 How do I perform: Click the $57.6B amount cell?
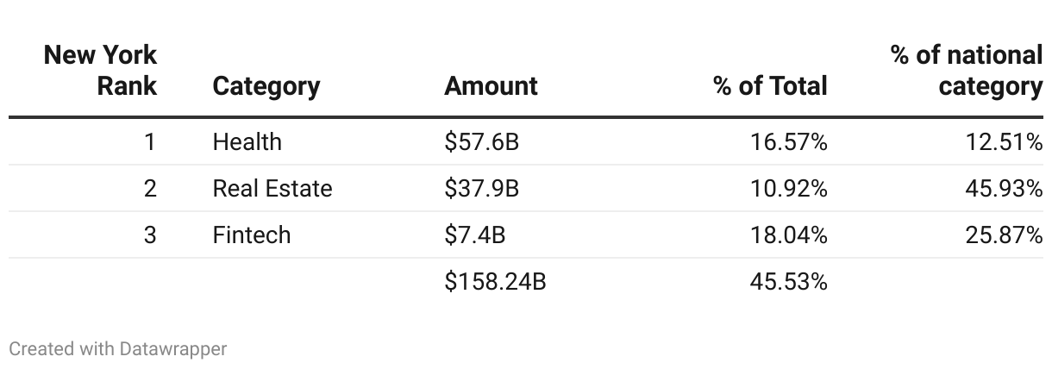pos(481,141)
